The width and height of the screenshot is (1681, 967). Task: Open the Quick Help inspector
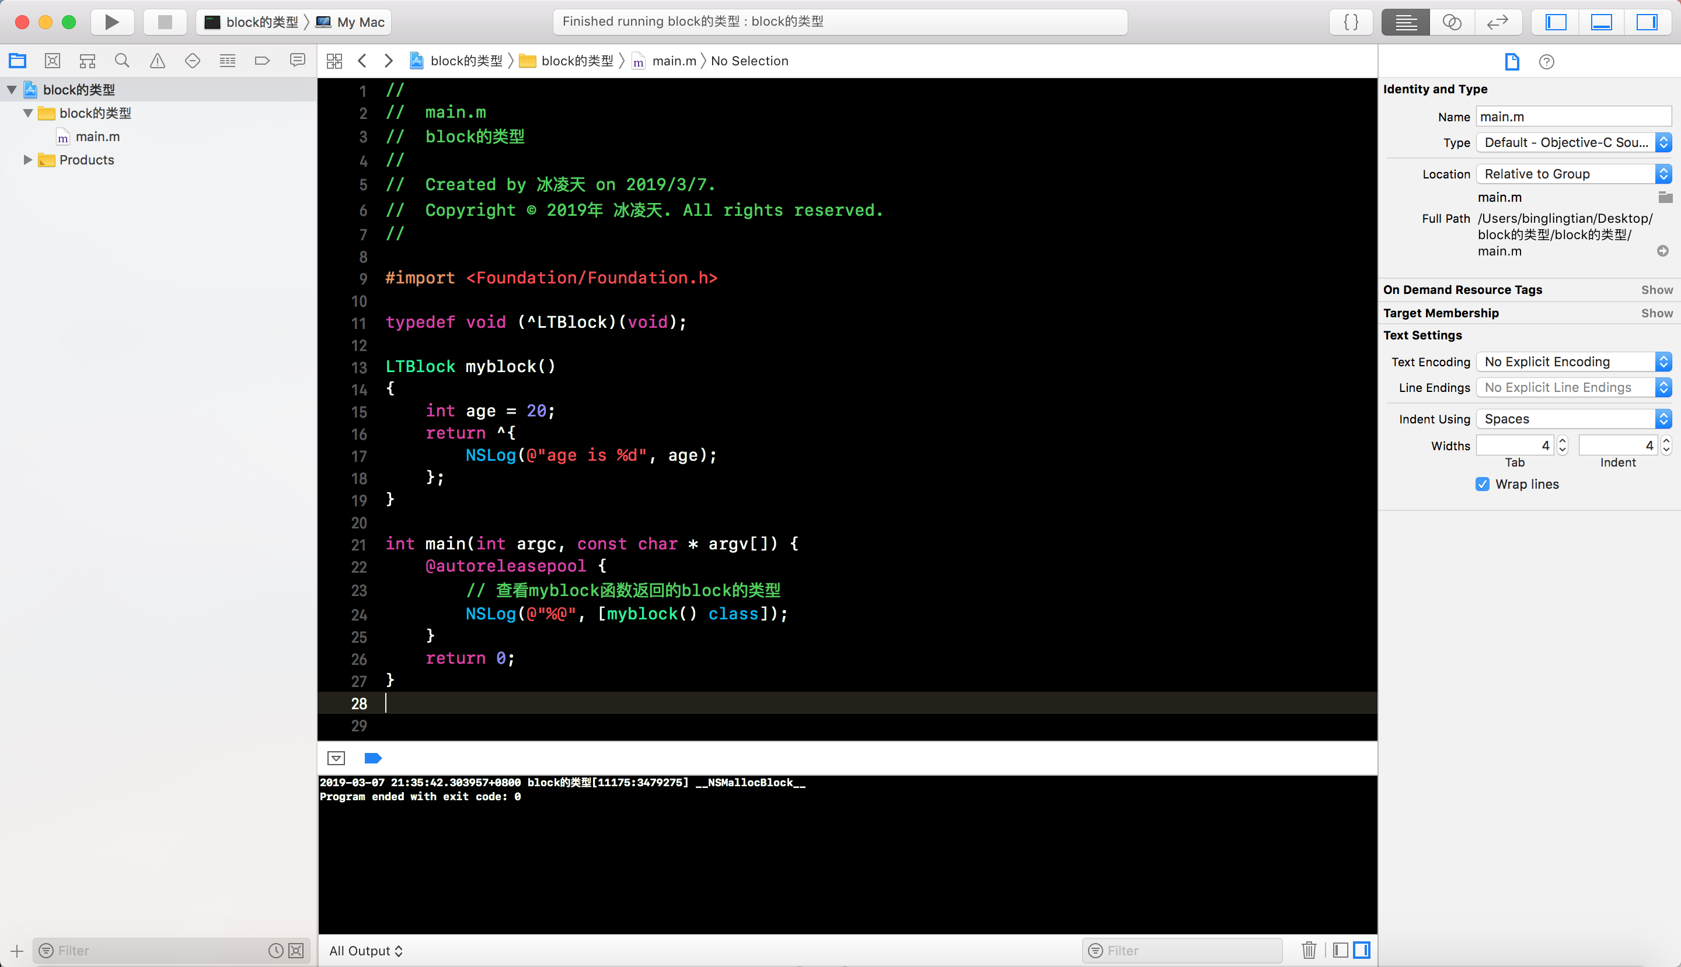(1546, 62)
